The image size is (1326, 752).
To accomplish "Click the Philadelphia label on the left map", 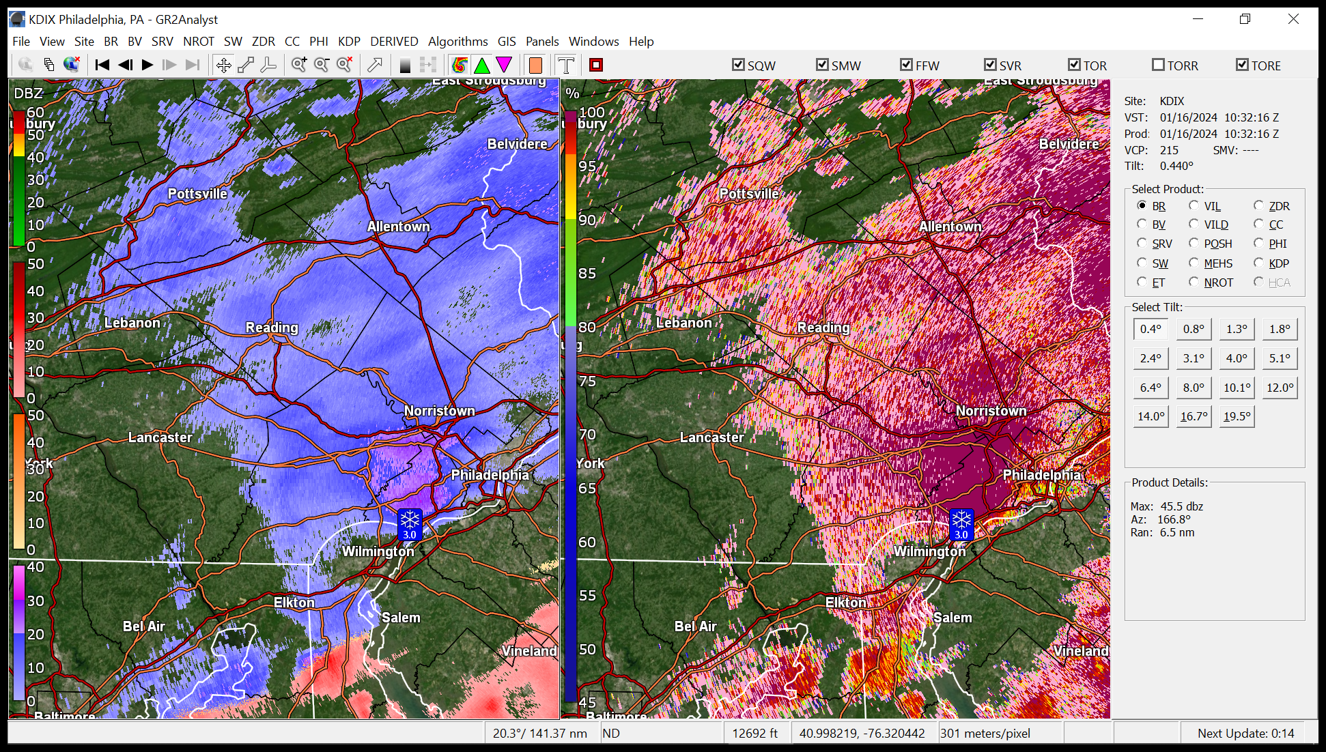I will point(490,475).
